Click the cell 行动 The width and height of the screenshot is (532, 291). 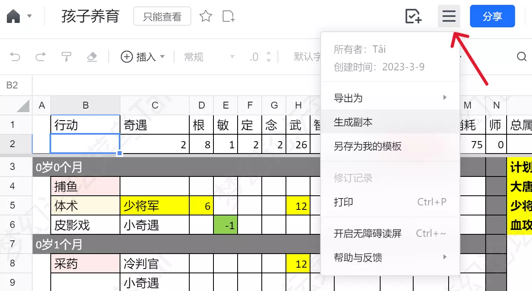coord(85,125)
